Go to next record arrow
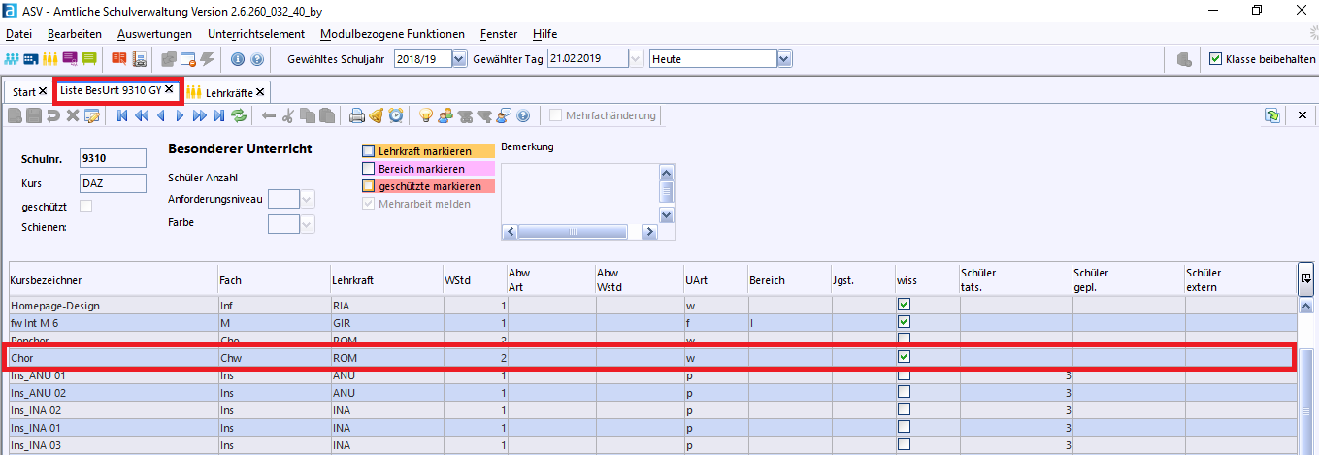The height and width of the screenshot is (455, 1319). 180,115
